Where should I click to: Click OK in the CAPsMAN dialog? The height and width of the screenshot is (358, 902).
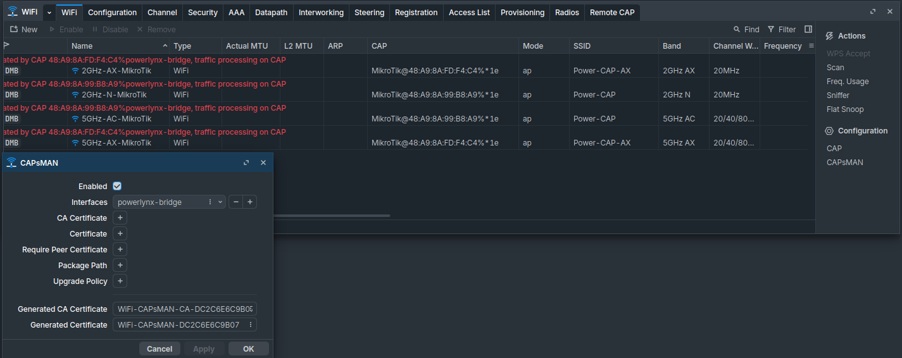[248, 349]
